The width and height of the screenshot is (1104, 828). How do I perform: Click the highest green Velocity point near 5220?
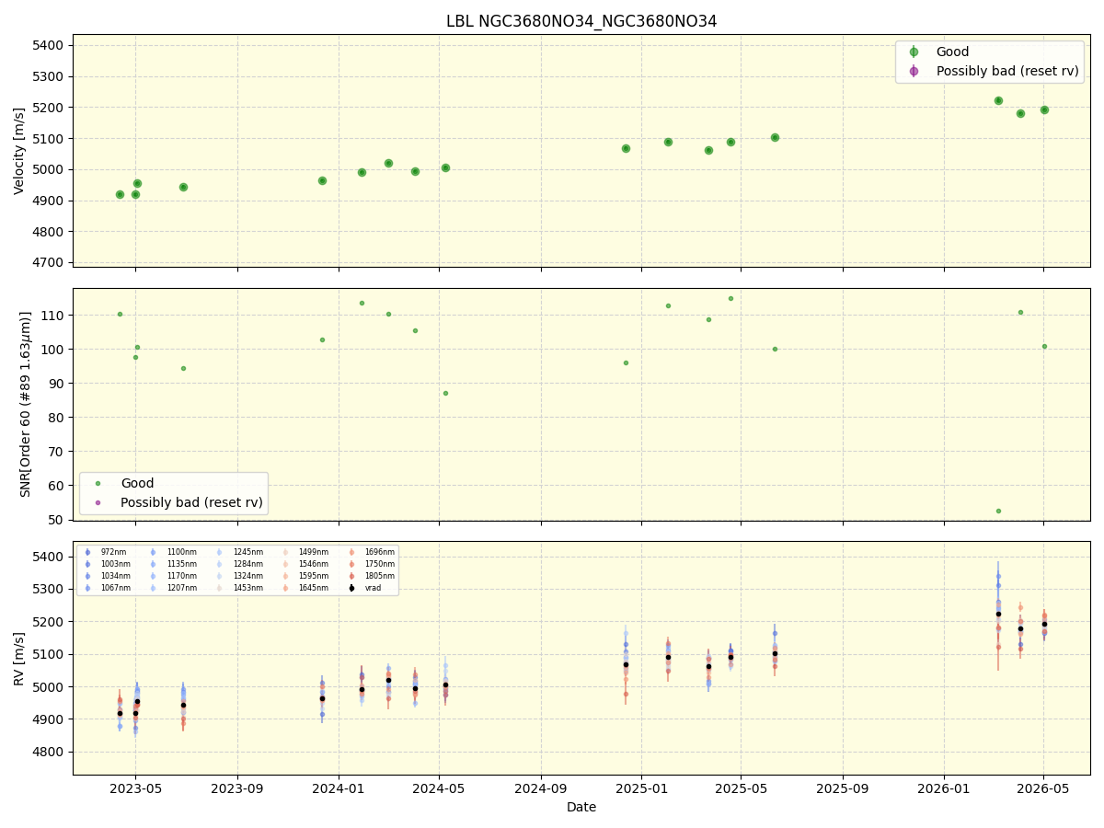click(998, 100)
